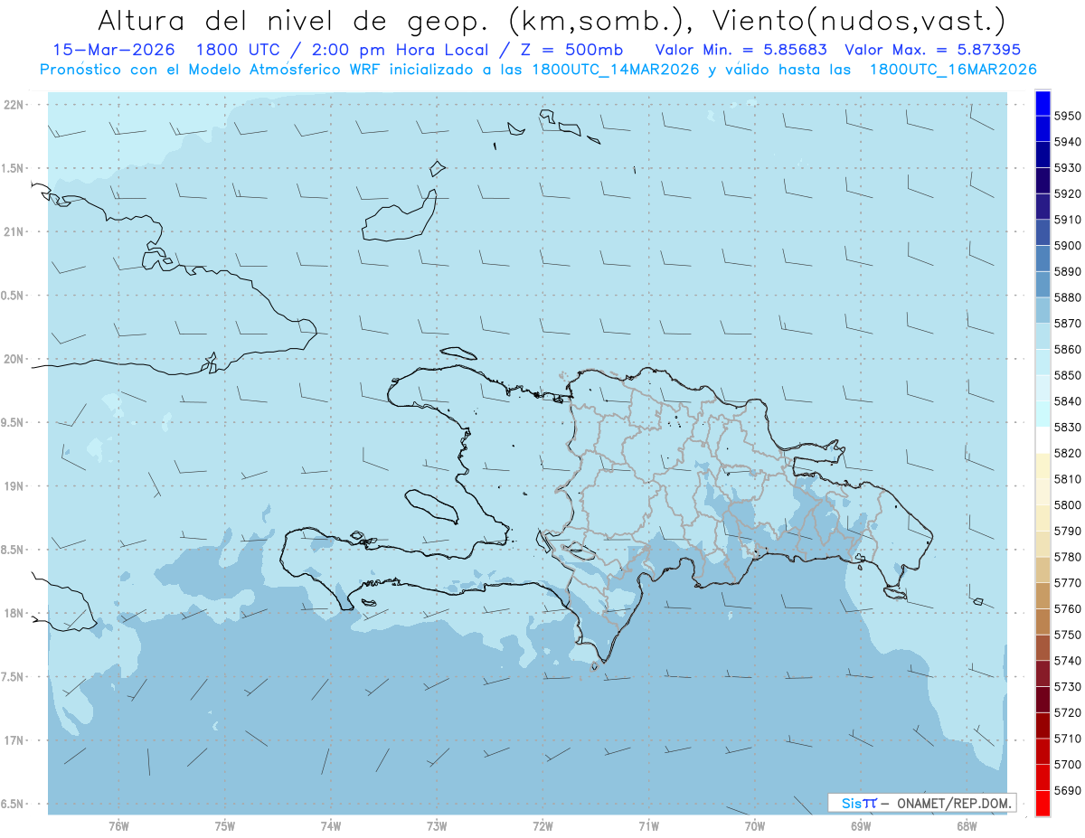Click the '5910' colorbar value
Image resolution: width=1085 pixels, height=838 pixels.
tap(1069, 220)
